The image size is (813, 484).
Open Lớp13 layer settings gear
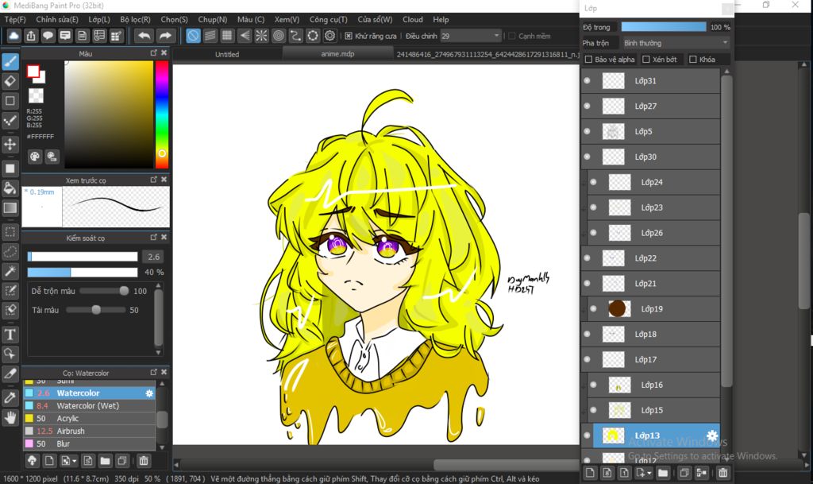(x=712, y=436)
